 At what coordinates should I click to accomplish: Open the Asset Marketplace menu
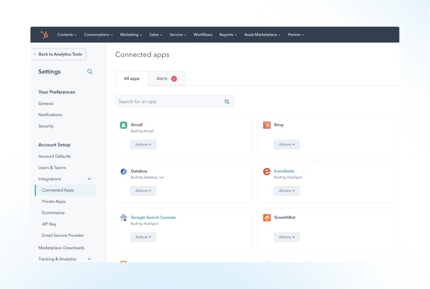262,34
